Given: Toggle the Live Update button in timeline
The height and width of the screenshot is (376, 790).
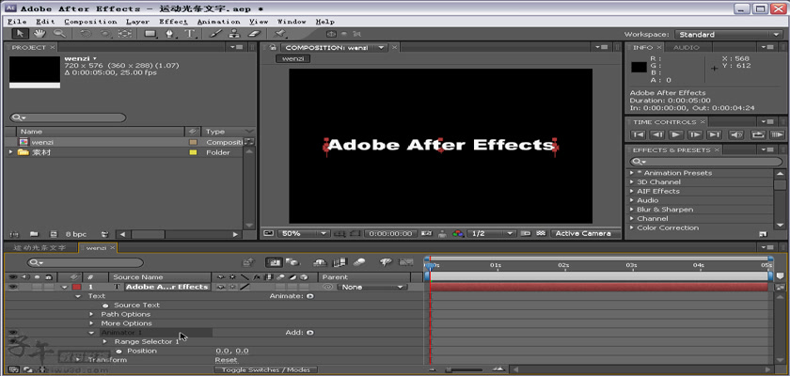Looking at the screenshot, I should click(274, 262).
